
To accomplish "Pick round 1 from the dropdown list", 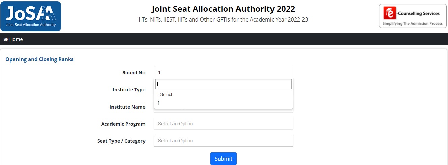I will [159, 103].
